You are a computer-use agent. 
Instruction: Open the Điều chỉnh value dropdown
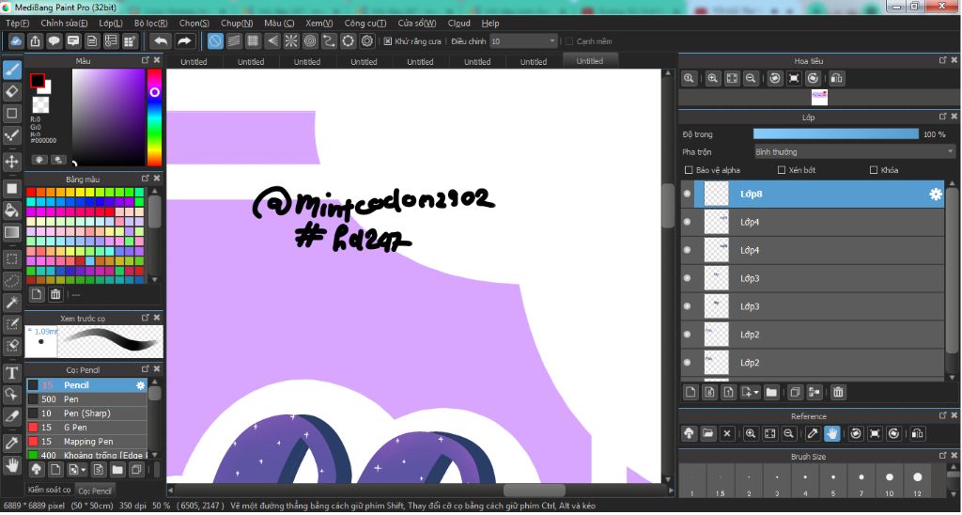click(523, 41)
